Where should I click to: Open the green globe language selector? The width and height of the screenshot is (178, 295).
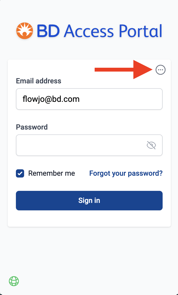[x=14, y=281]
